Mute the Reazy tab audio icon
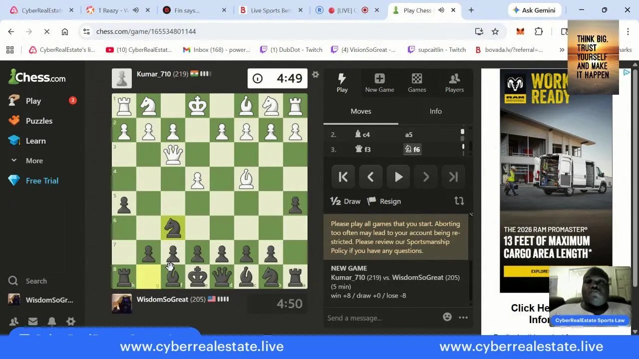 pyautogui.click(x=136, y=10)
